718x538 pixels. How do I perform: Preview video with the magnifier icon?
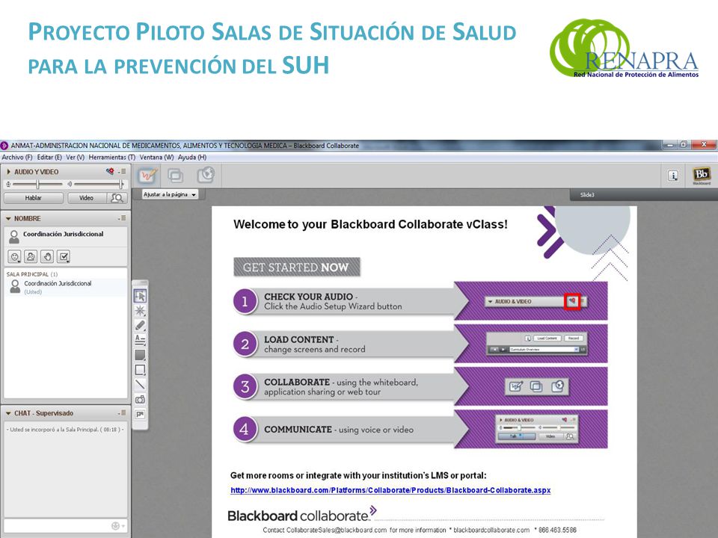coord(117,198)
